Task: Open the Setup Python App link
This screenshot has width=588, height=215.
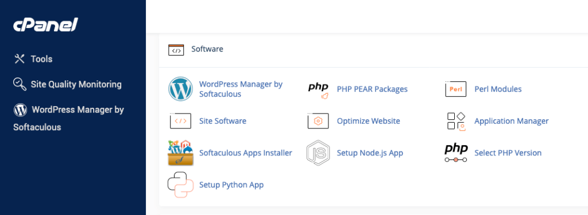Action: point(231,185)
